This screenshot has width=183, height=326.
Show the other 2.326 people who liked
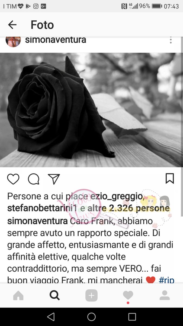point(129,208)
